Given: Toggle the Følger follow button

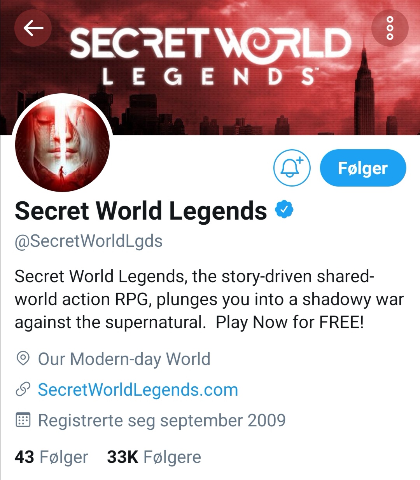Looking at the screenshot, I should pos(363,168).
